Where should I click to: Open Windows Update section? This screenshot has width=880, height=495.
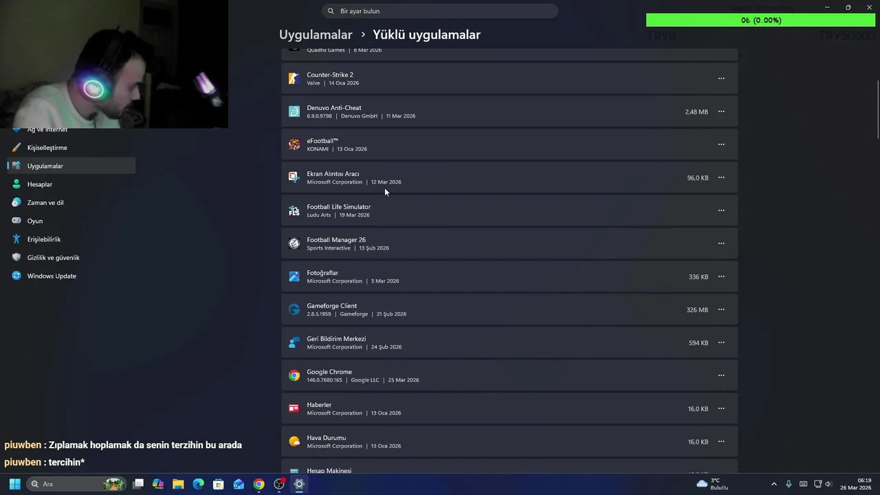pos(71,276)
